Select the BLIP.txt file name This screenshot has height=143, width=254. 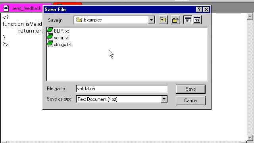pos(62,31)
